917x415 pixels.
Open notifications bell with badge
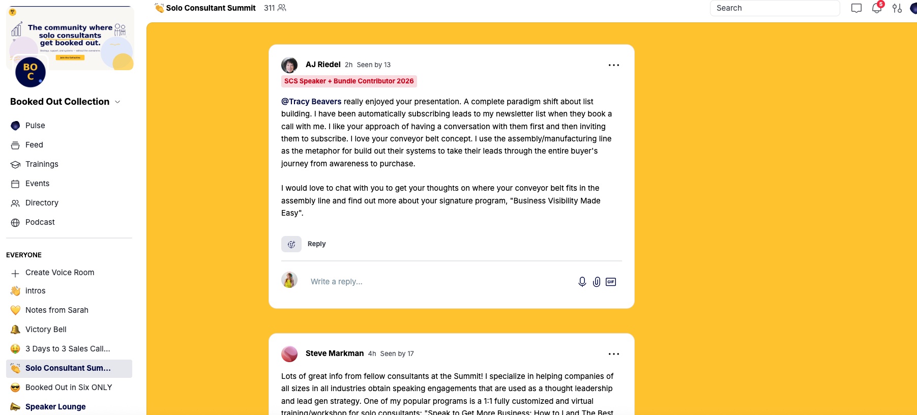coord(877,8)
